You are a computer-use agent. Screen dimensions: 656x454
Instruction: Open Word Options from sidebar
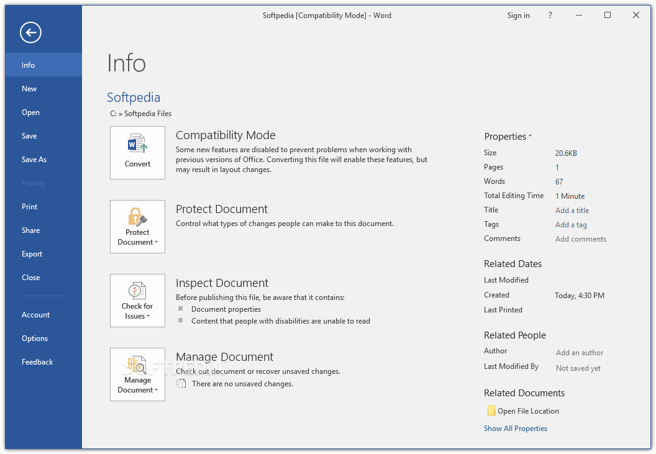[43, 338]
